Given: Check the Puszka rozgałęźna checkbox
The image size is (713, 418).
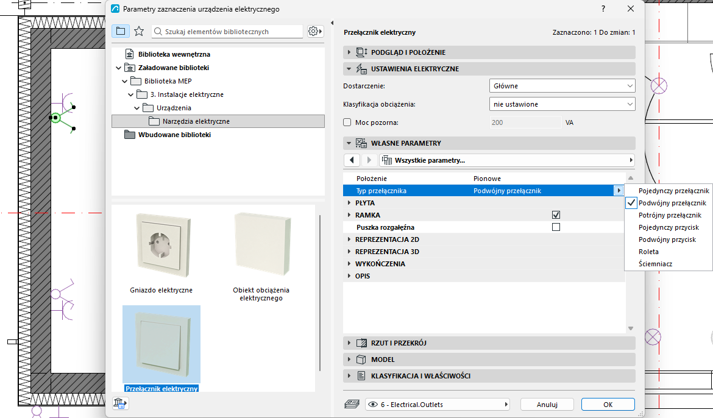Looking at the screenshot, I should [556, 227].
